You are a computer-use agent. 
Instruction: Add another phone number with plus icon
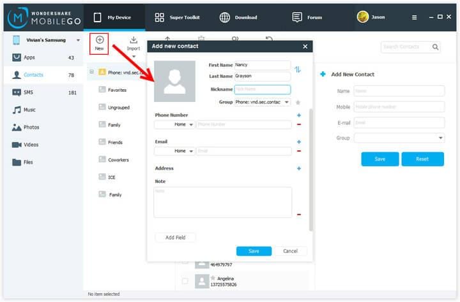(298, 115)
